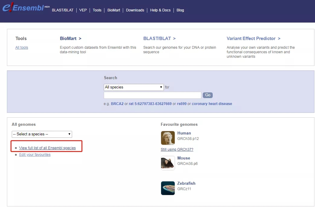
Task: Open the Zebrafish genome name link
Action: [x=186, y=183]
